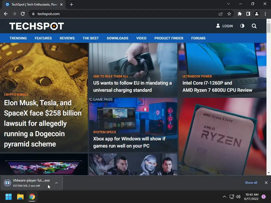
Task: Click the vertical scrollbar thumb
Action: 269,27
